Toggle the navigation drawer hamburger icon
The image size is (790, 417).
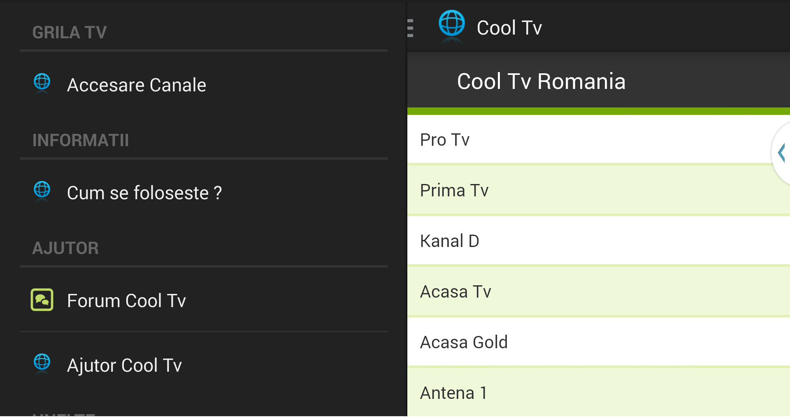click(x=410, y=28)
